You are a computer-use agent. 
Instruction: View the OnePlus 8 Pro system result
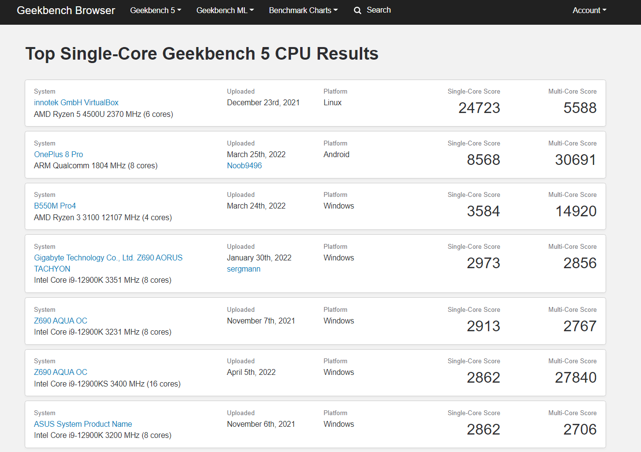click(59, 154)
